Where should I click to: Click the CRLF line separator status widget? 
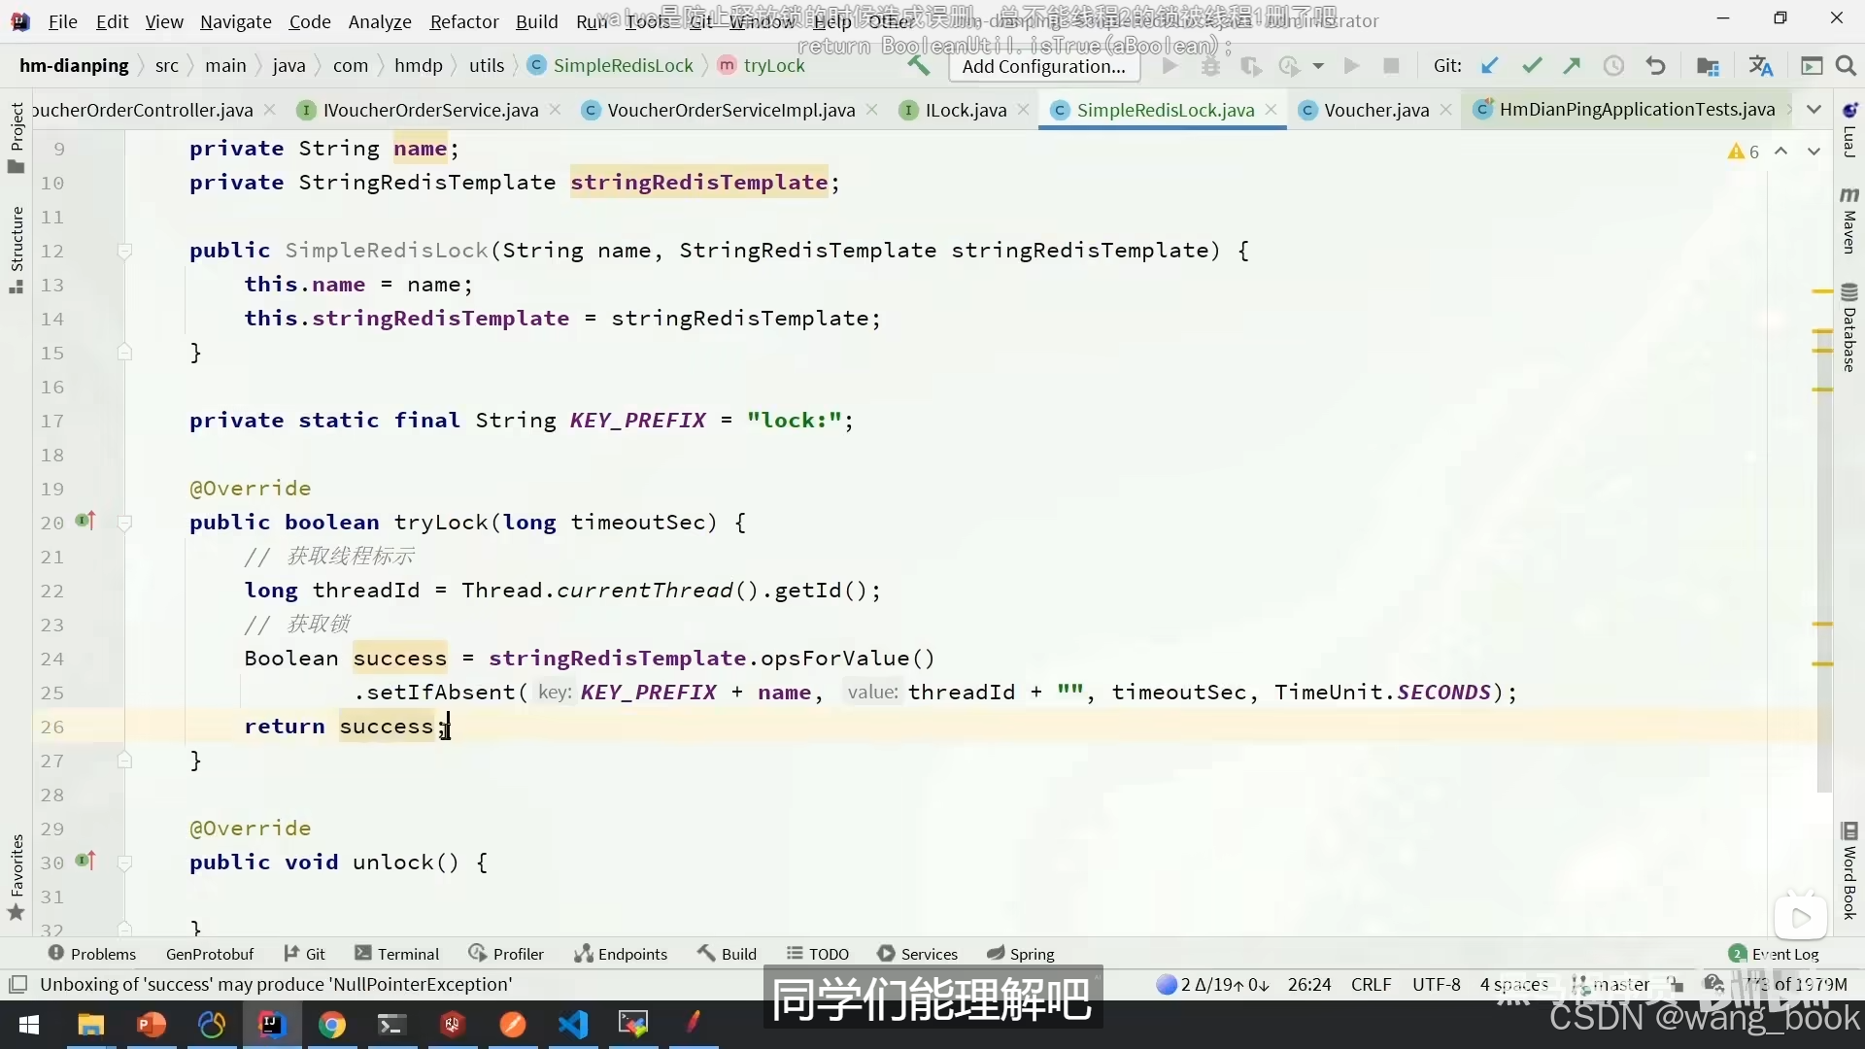pos(1371,984)
